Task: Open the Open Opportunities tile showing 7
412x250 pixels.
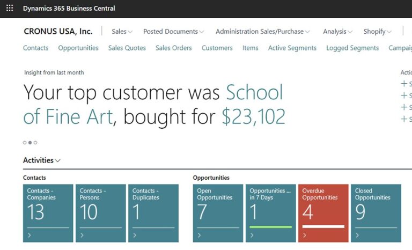Action: click(x=218, y=213)
